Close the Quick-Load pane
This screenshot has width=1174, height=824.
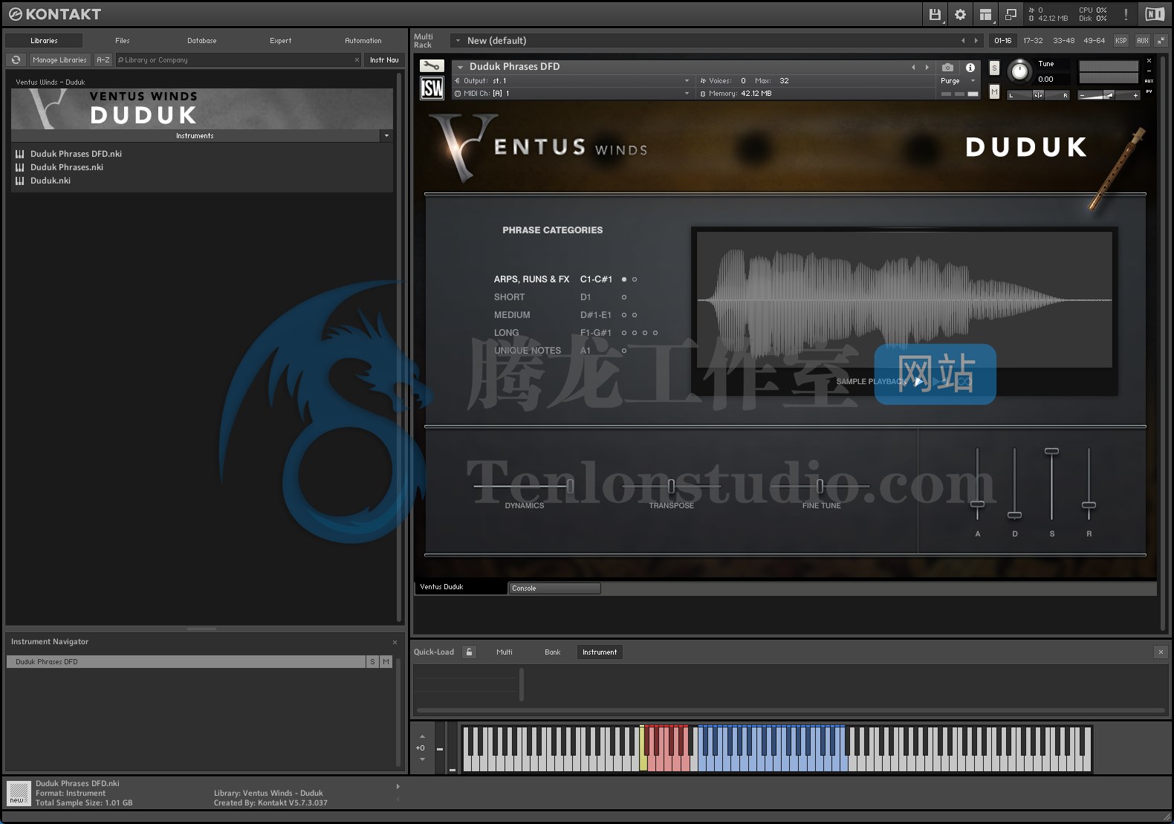tap(1161, 652)
